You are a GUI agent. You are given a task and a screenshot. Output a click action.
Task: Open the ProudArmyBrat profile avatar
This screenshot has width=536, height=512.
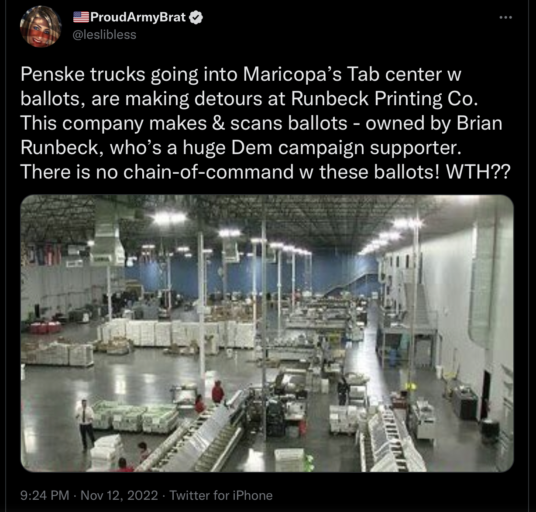[41, 26]
